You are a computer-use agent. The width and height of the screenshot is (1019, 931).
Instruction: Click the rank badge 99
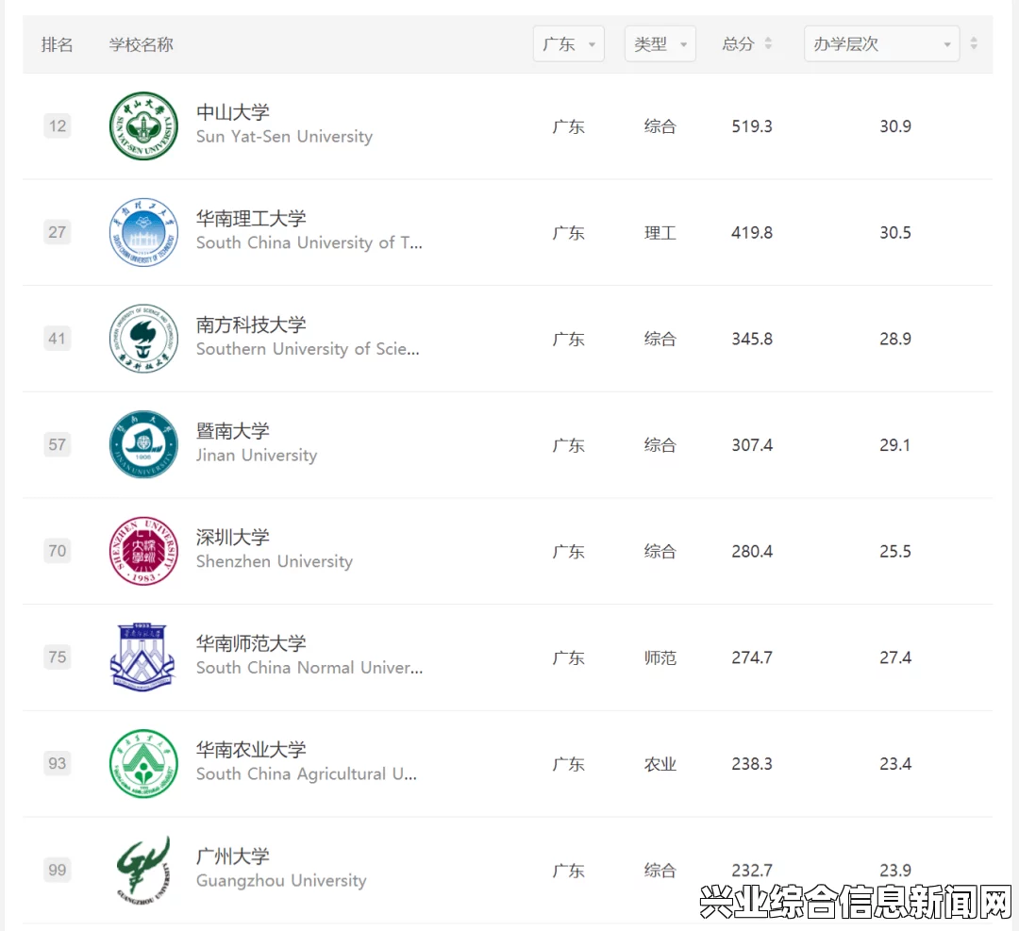click(x=58, y=870)
